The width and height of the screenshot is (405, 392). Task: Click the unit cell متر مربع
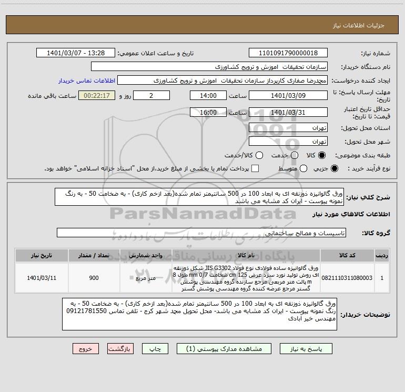point(146,278)
